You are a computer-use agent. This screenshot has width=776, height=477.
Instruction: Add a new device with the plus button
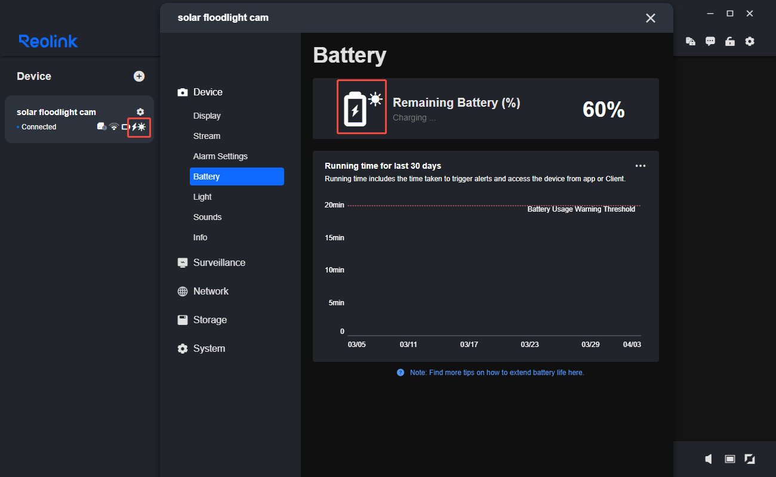139,76
